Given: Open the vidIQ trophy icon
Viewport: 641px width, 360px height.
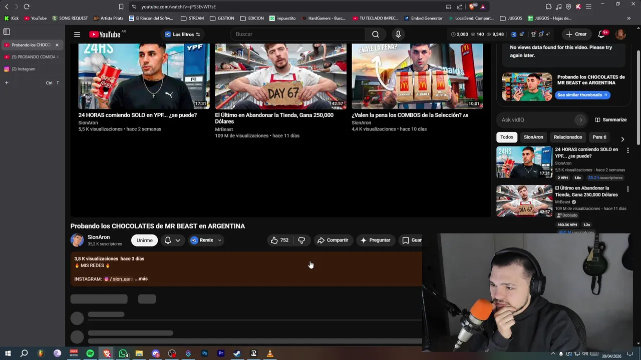Looking at the screenshot, I should 534,34.
